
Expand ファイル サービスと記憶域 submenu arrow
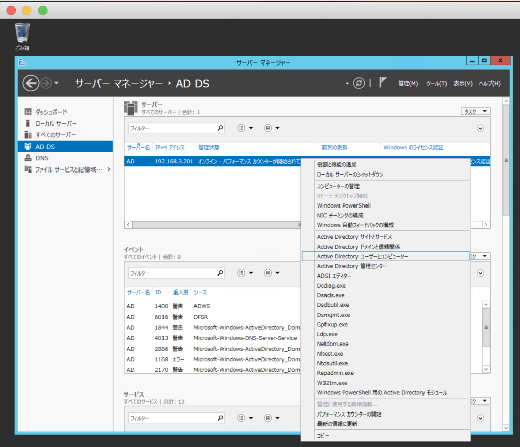click(109, 169)
